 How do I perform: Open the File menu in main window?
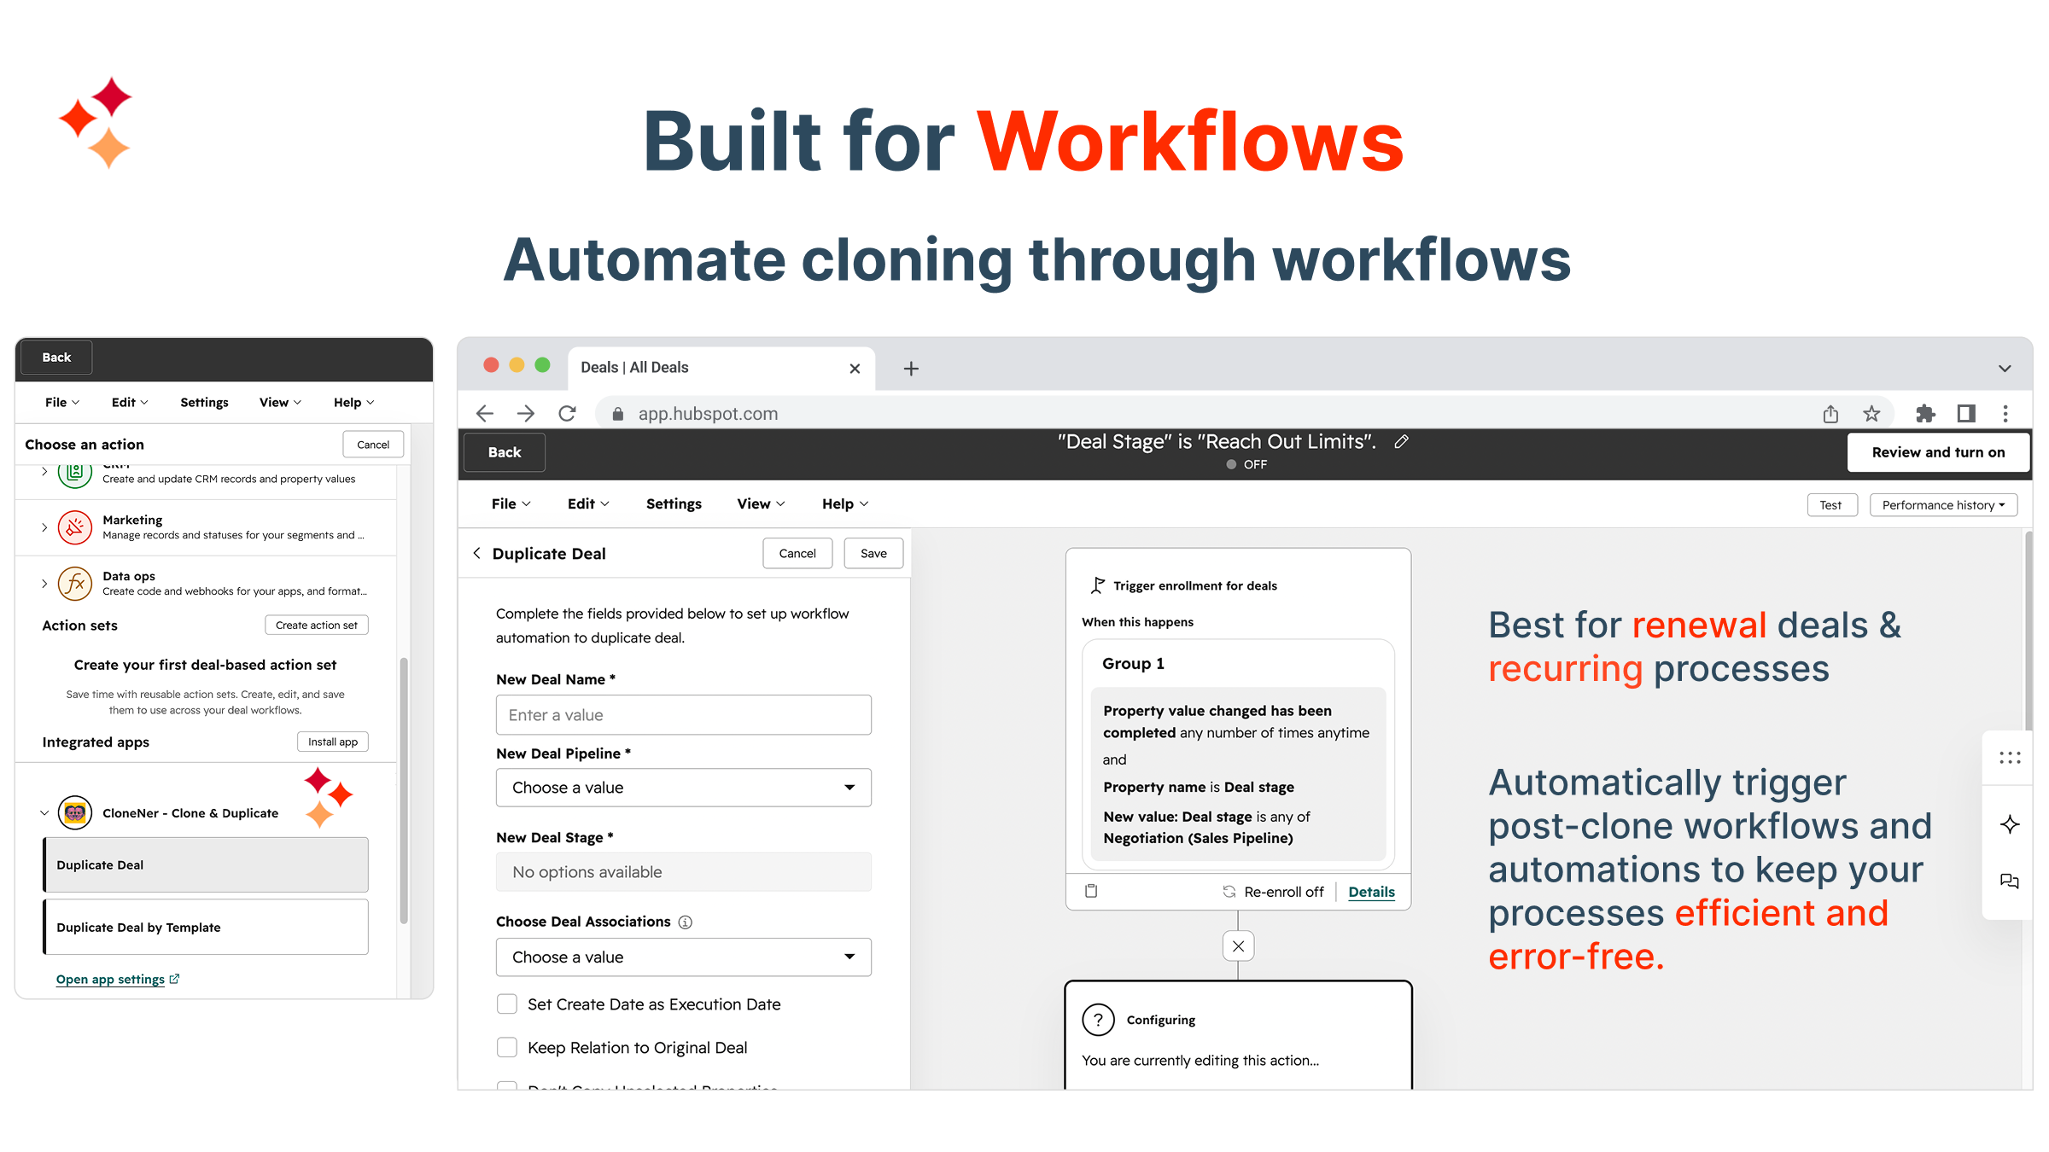click(511, 503)
